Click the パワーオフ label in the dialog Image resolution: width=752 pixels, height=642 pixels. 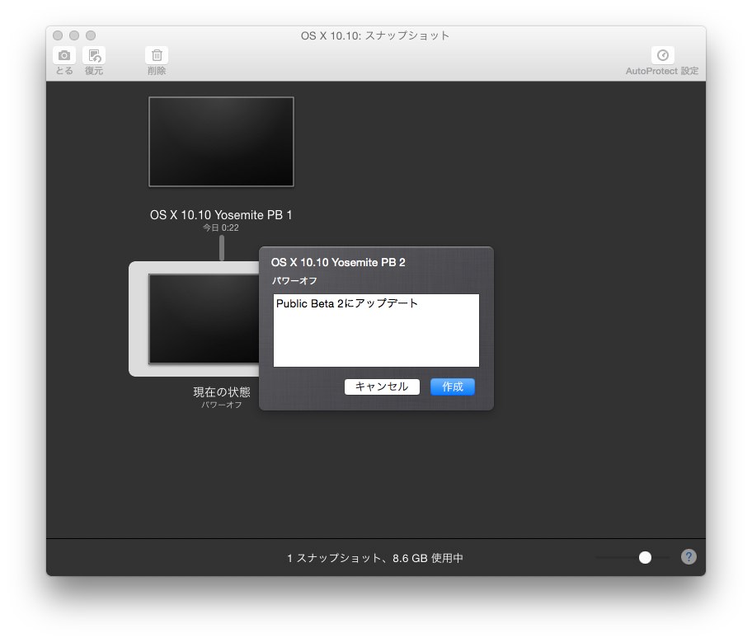point(295,281)
